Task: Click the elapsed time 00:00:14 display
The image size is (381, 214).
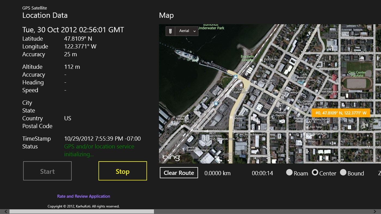Action: (x=262, y=173)
